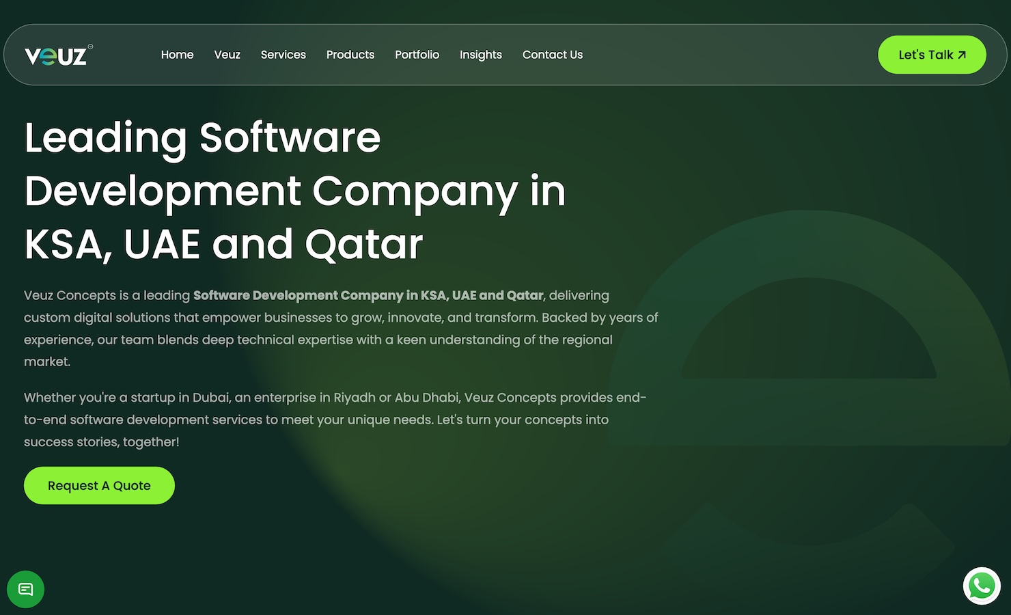Click the Contact Us nav link
Screen dimensions: 1011x615
pos(552,55)
